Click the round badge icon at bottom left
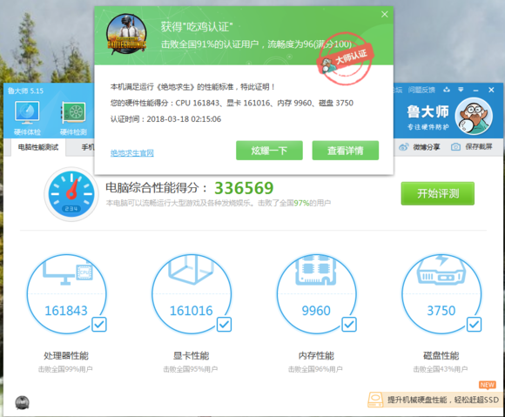Viewport: 505px width, 417px height. pyautogui.click(x=23, y=403)
